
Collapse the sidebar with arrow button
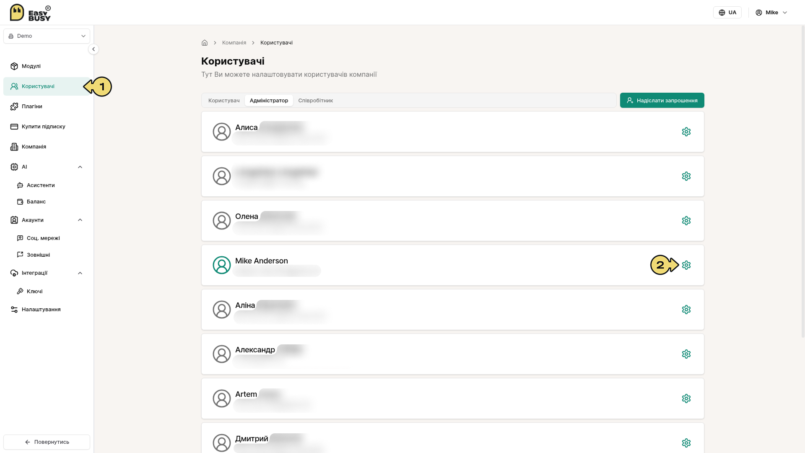tap(93, 49)
